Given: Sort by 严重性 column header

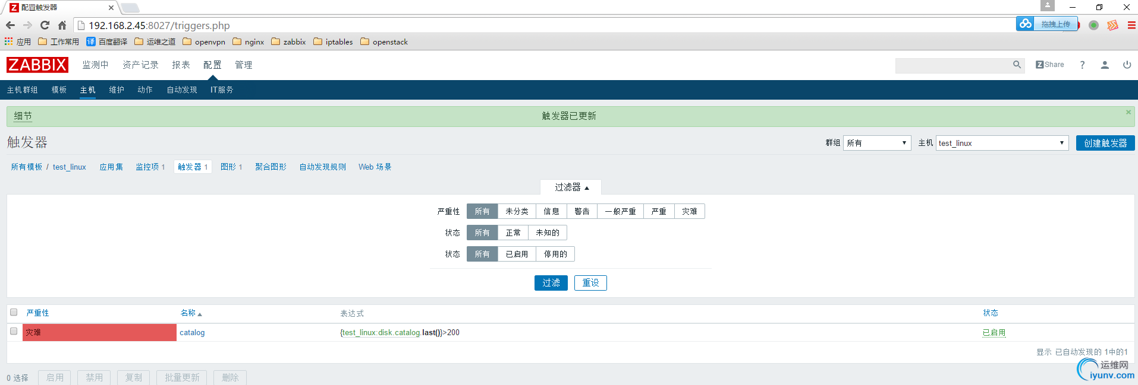Looking at the screenshot, I should 37,313.
